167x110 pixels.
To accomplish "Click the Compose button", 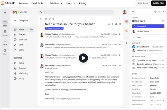I will coord(21,21).
